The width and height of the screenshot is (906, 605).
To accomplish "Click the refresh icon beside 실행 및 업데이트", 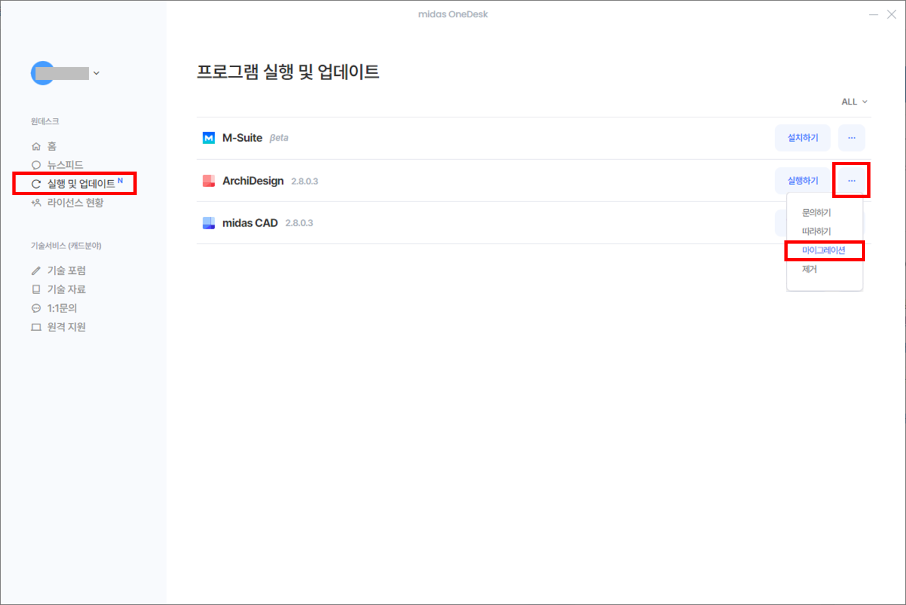I will coord(36,184).
